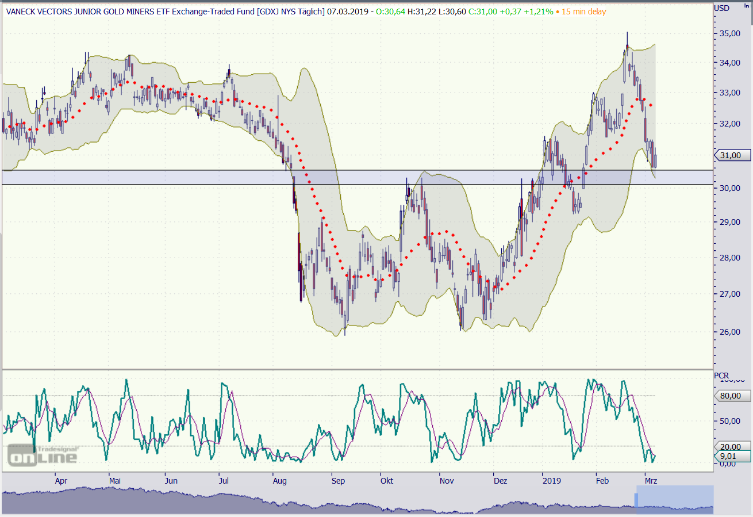Click the 'Apr' month label
753x517 pixels.
coord(60,481)
